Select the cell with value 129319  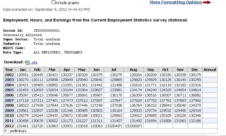195,111
